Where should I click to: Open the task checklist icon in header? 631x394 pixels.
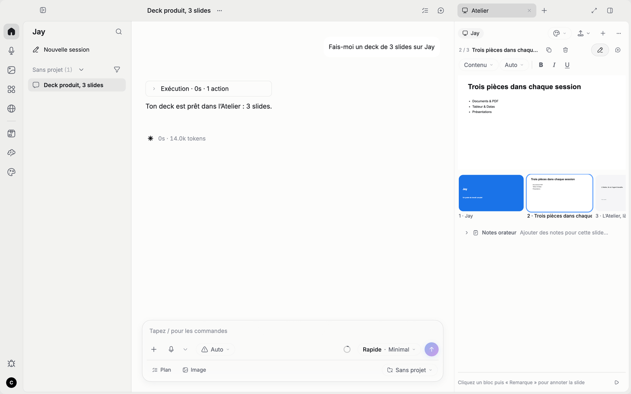[425, 11]
